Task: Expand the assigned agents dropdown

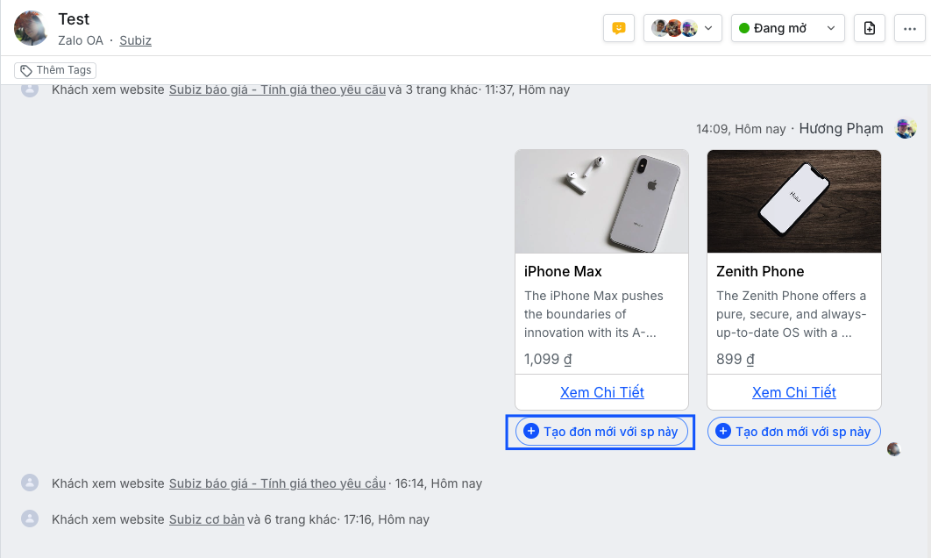Action: tap(683, 28)
